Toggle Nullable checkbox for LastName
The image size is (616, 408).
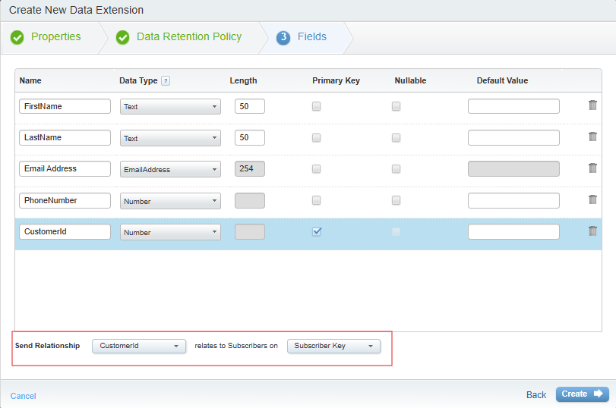[396, 138]
